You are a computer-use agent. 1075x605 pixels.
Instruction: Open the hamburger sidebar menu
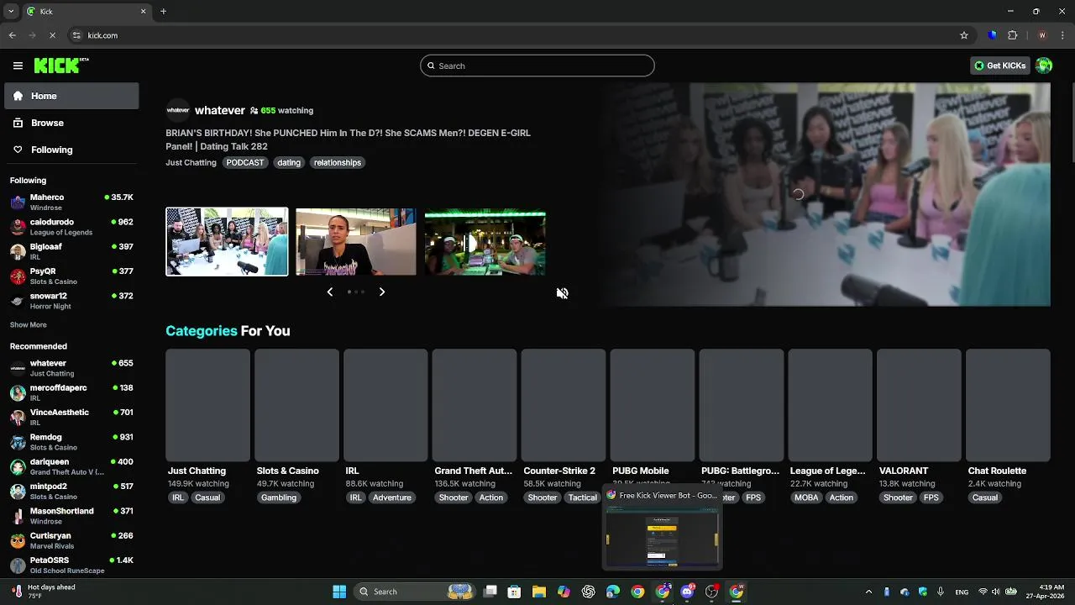(x=18, y=66)
